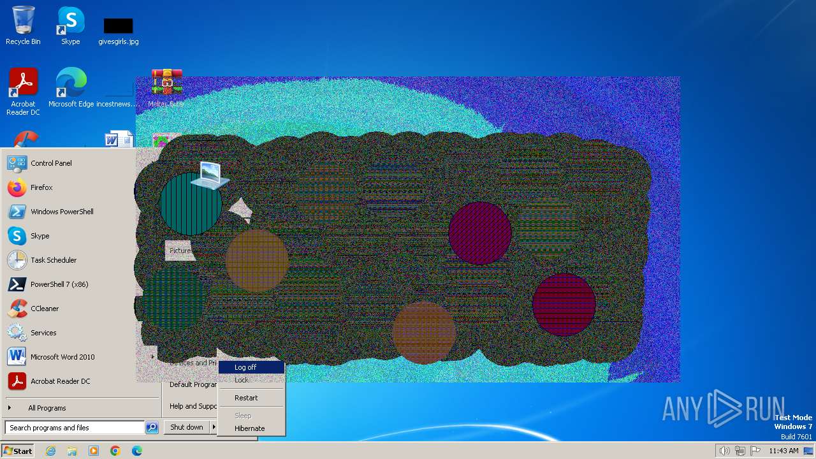This screenshot has height=459, width=816.
Task: Click the search magnifier button
Action: tap(152, 428)
